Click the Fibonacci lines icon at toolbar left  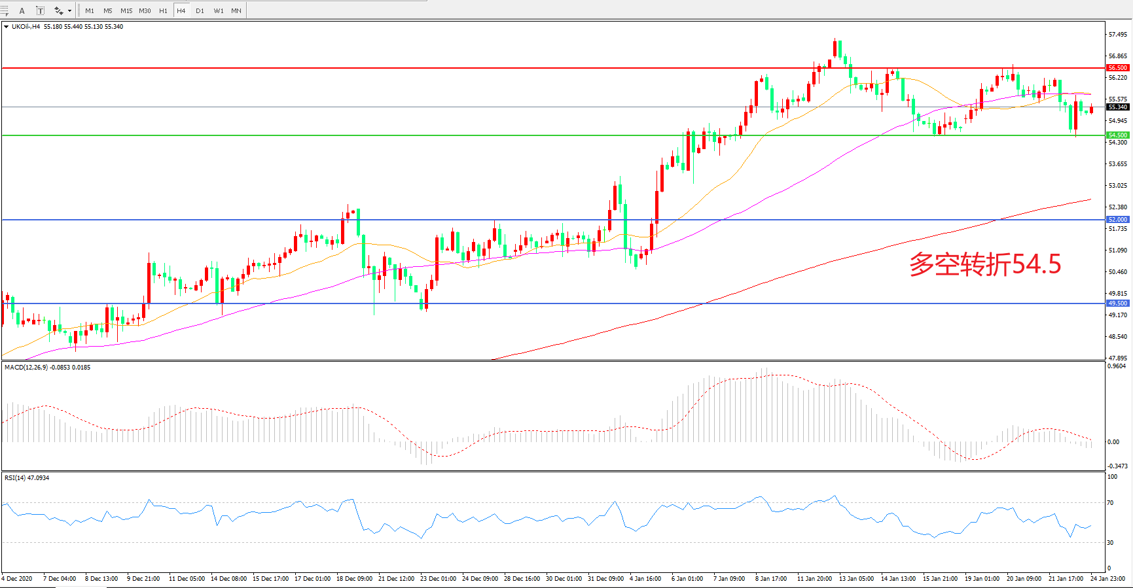point(5,10)
